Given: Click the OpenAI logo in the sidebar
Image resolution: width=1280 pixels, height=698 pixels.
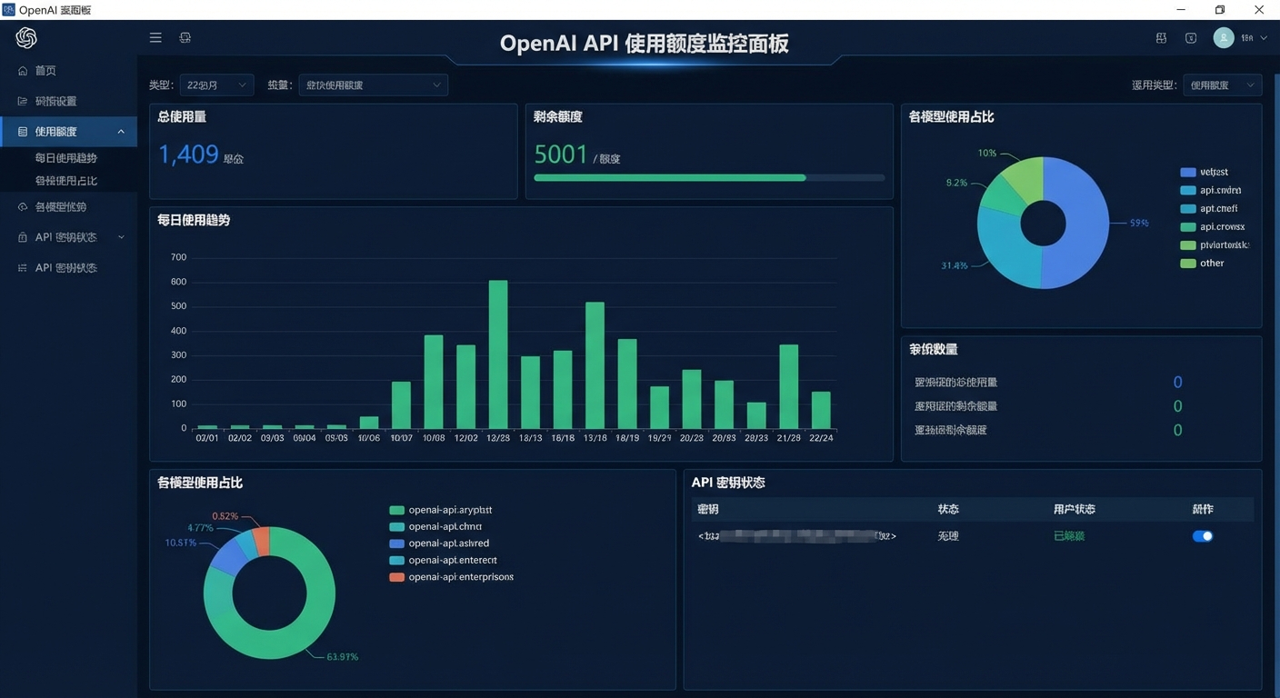Looking at the screenshot, I should pos(26,37).
